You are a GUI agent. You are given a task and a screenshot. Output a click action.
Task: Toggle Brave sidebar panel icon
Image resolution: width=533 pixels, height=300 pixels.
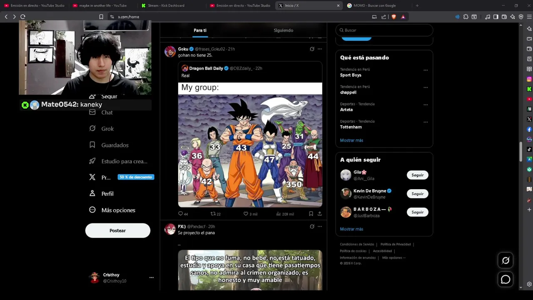click(496, 17)
